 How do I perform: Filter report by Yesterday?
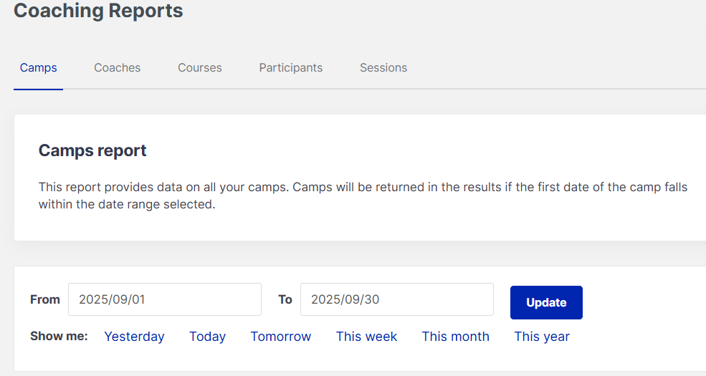(134, 337)
